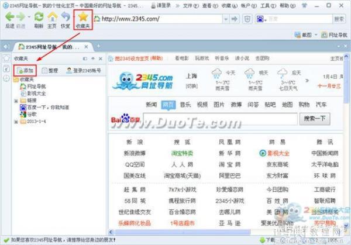
Task: Click the 2345.com 网址导航 logo
Action: tap(143, 81)
